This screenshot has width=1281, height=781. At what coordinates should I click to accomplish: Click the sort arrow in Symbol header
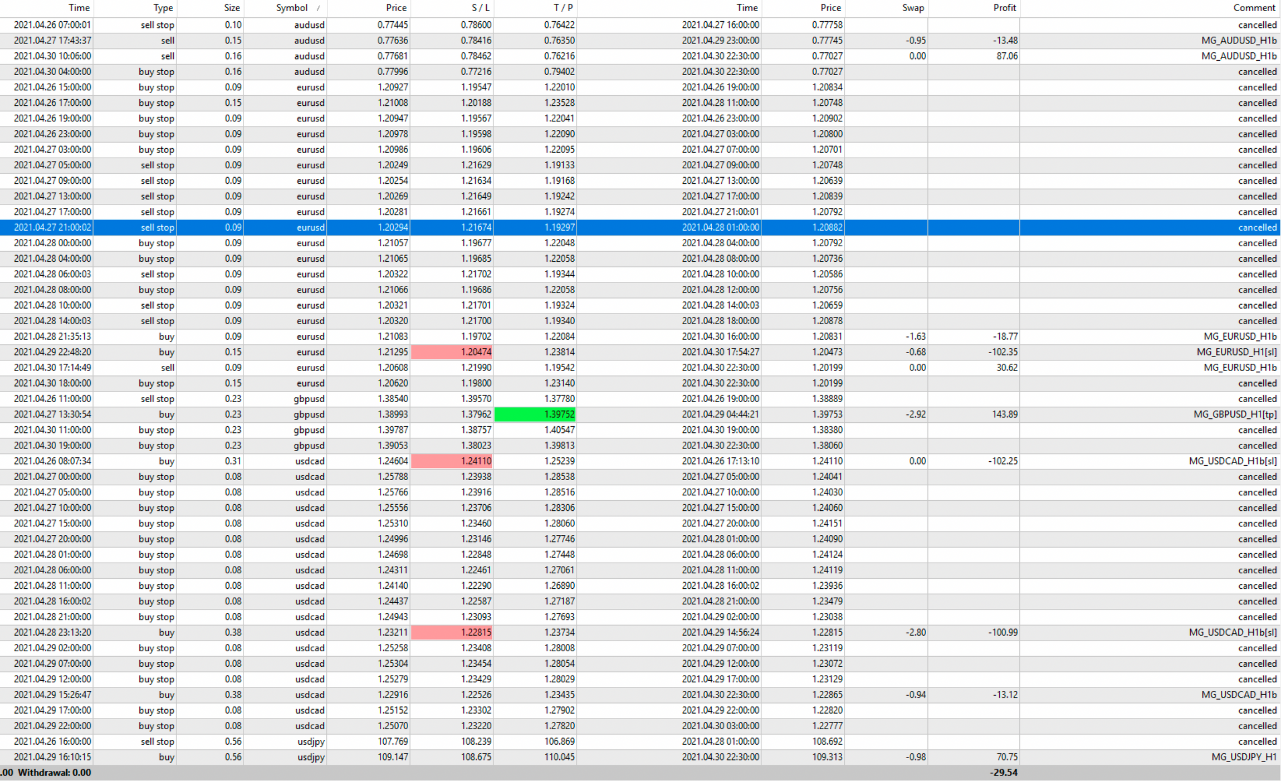point(318,8)
